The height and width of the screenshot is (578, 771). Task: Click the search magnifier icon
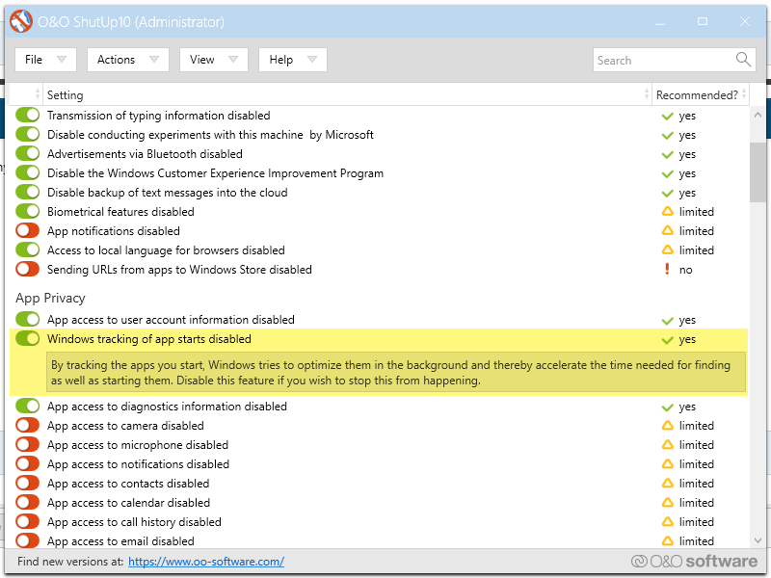coord(743,60)
